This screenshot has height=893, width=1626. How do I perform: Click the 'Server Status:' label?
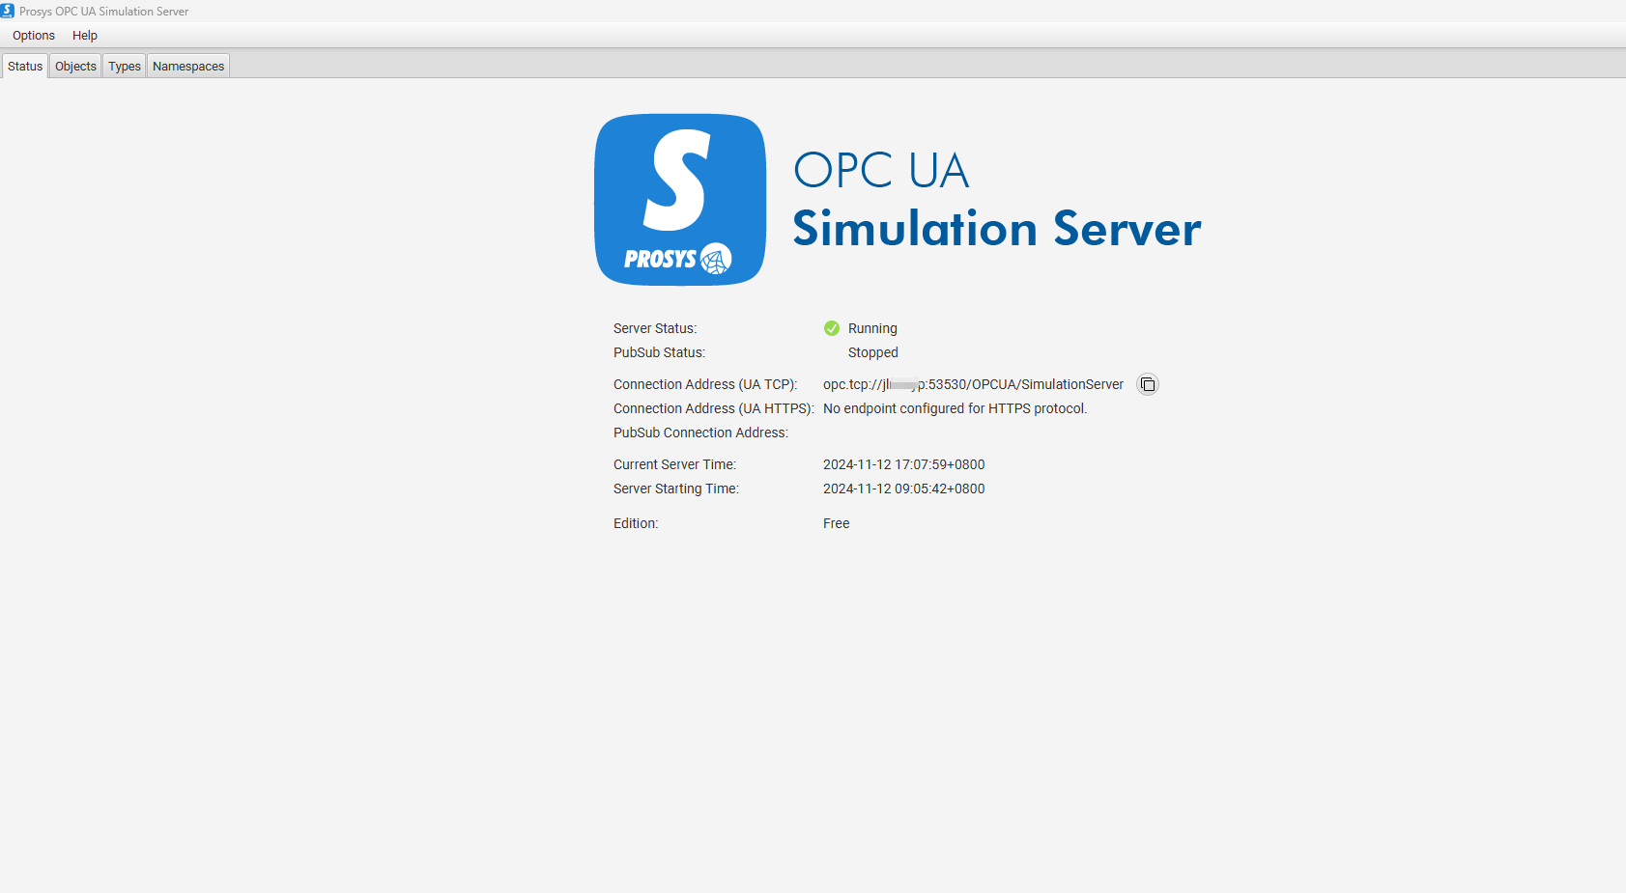point(655,328)
